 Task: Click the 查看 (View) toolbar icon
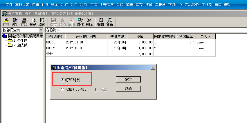(x=109, y=22)
